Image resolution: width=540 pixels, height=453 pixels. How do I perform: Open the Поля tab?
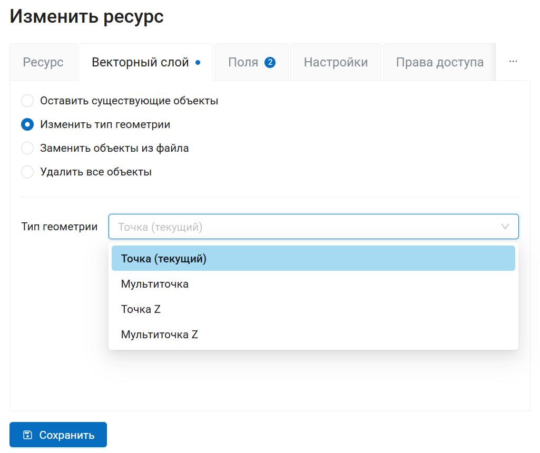(252, 62)
